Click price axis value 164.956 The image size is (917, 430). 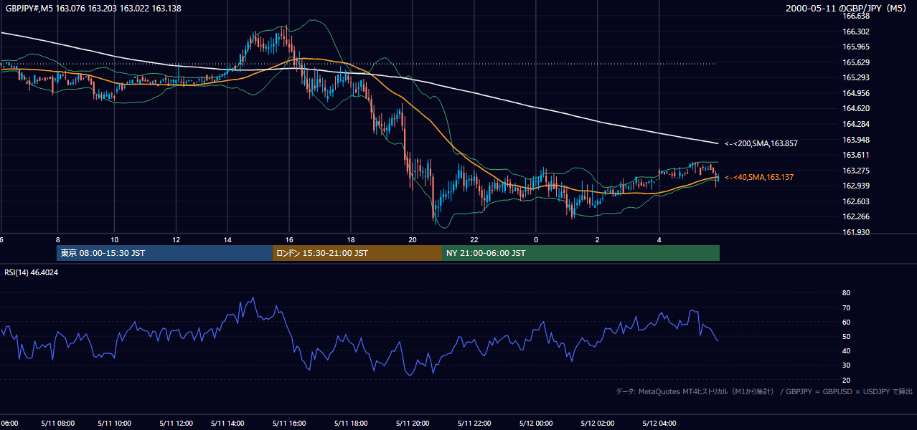[x=855, y=93]
